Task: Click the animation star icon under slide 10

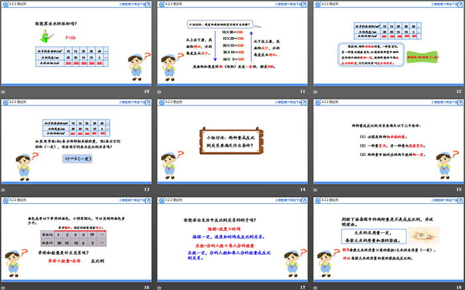Action: pos(3,92)
